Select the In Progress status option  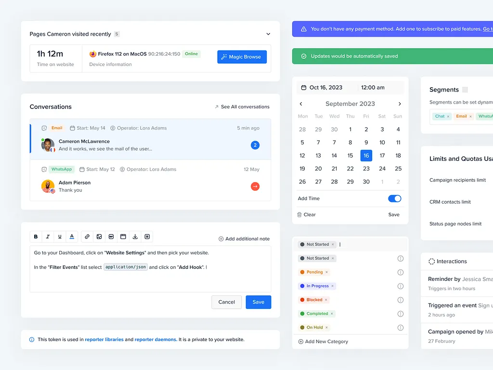pos(317,286)
